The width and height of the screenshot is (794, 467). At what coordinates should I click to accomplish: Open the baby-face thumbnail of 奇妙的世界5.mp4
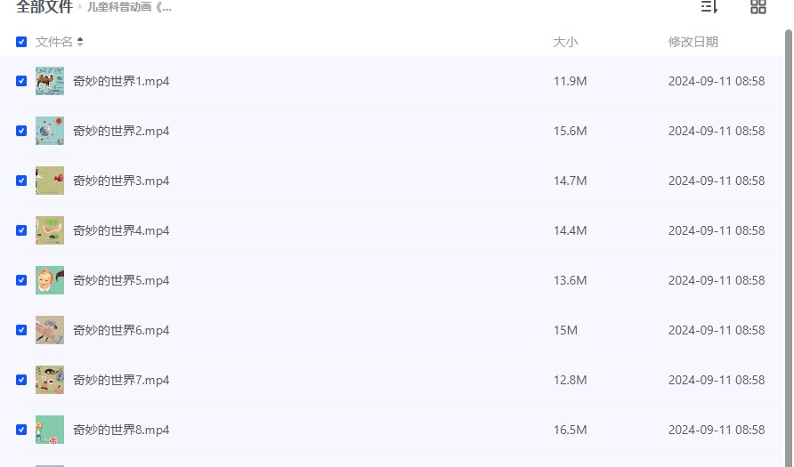(x=50, y=280)
